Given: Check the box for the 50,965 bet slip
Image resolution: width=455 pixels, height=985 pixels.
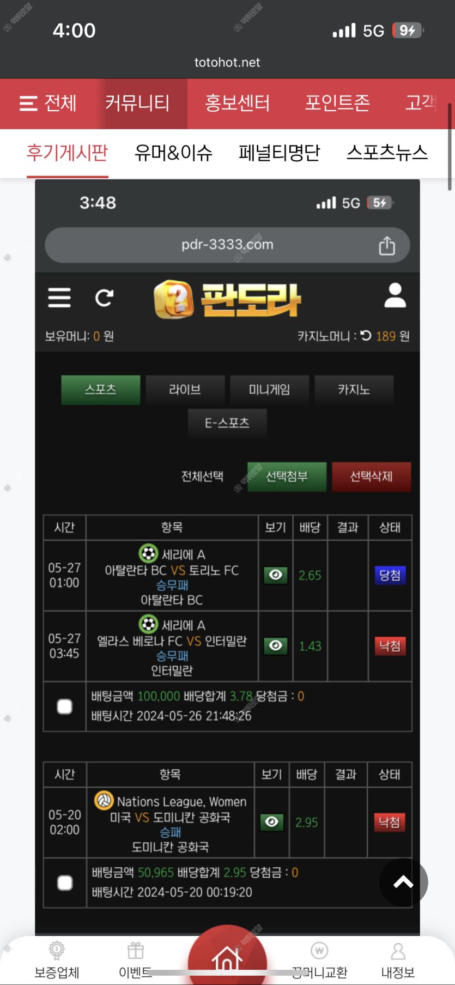Looking at the screenshot, I should tap(65, 883).
